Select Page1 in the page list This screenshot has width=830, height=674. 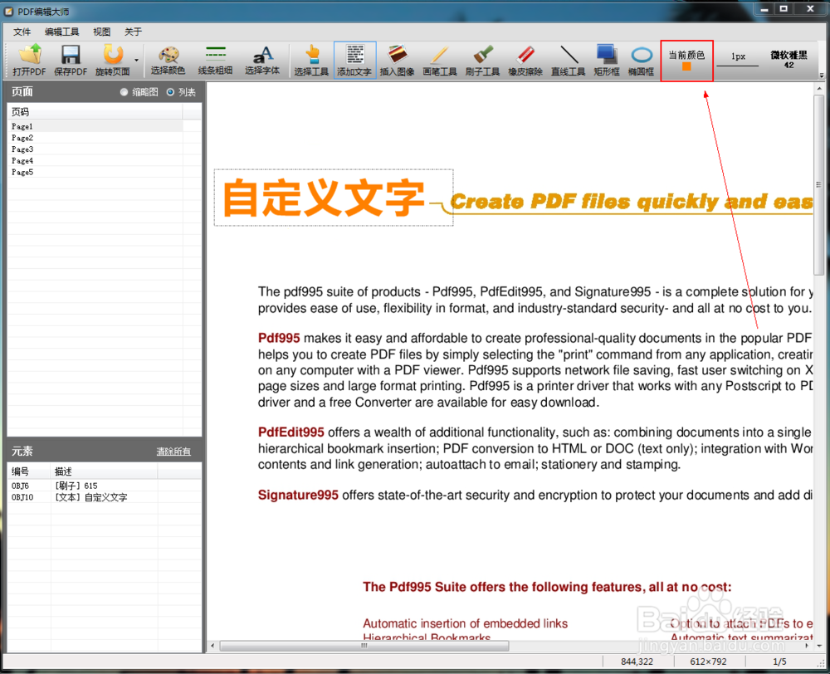[x=95, y=126]
